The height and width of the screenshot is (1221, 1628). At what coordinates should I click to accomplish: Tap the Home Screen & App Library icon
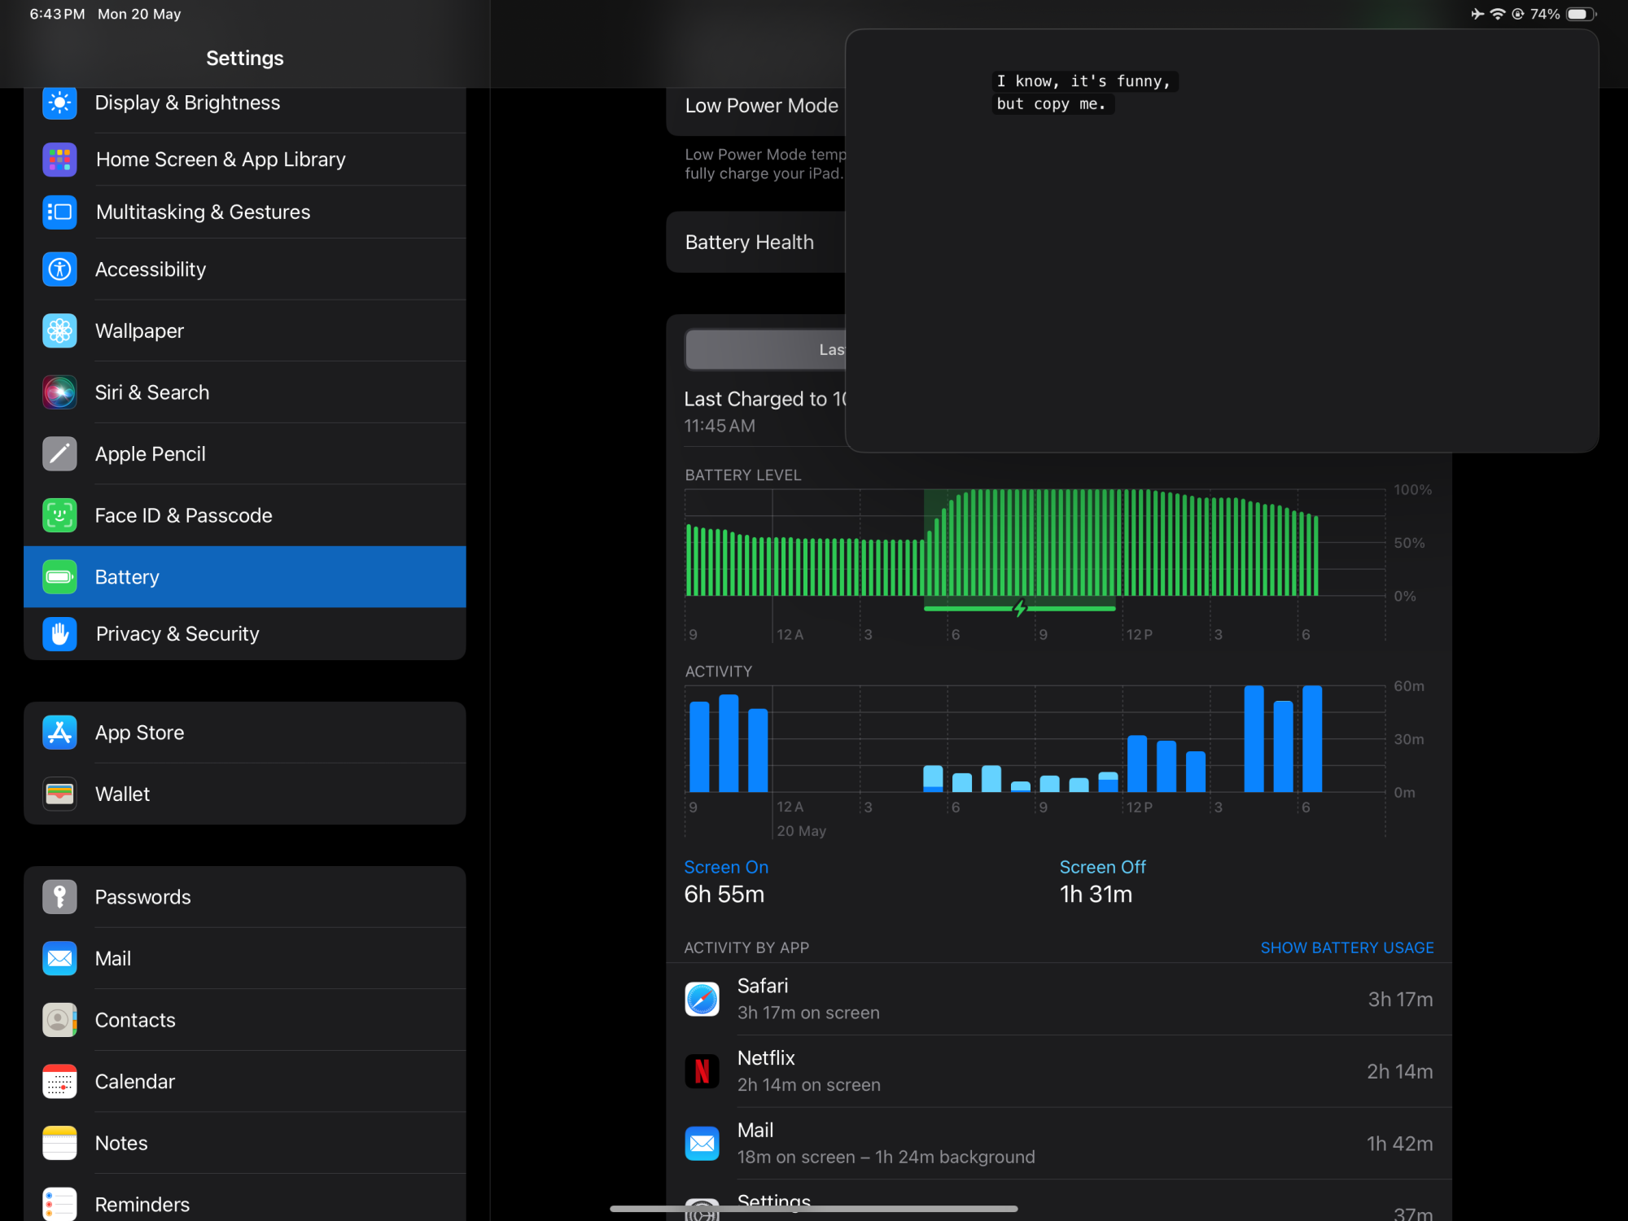coord(59,160)
